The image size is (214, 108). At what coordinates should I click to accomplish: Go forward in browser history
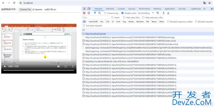(9, 3)
